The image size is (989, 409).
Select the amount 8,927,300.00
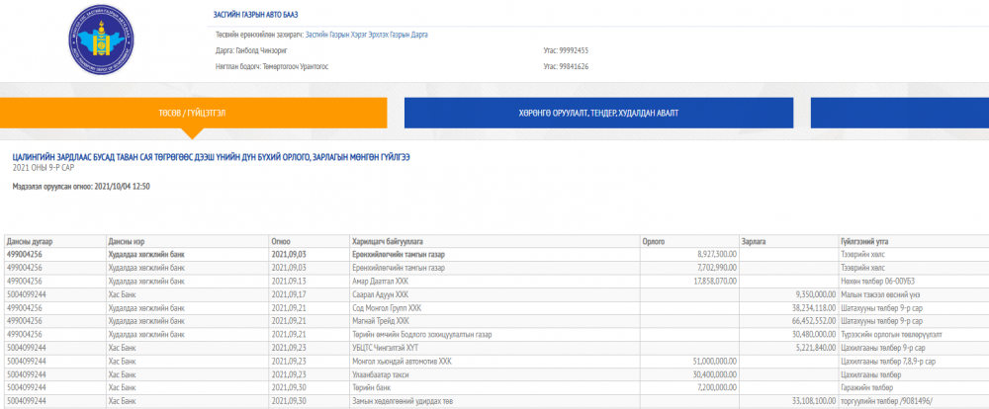coord(717,255)
